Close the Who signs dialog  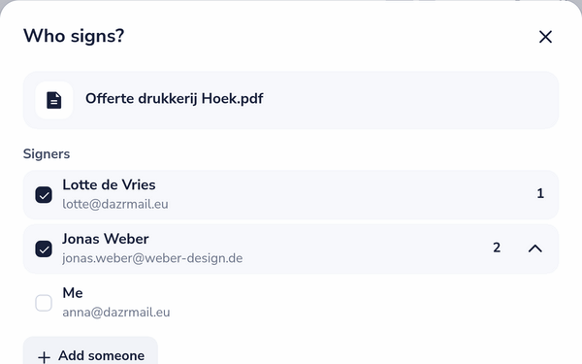(x=545, y=37)
